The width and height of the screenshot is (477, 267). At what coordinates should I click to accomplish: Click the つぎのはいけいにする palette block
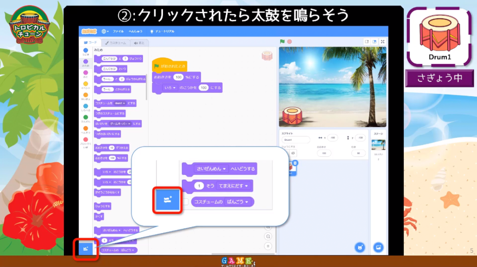(108, 134)
